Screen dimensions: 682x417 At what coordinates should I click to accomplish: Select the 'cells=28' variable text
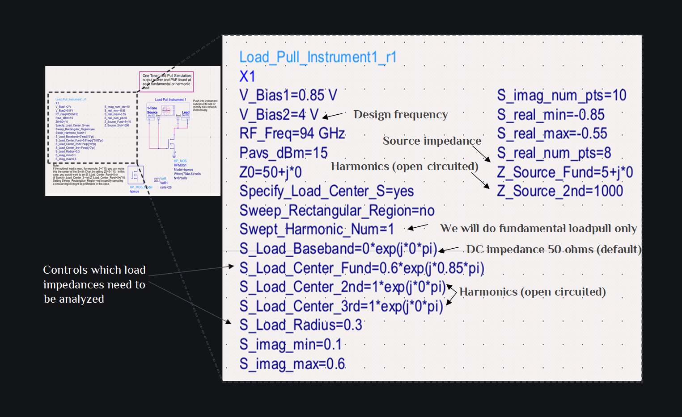(166, 187)
